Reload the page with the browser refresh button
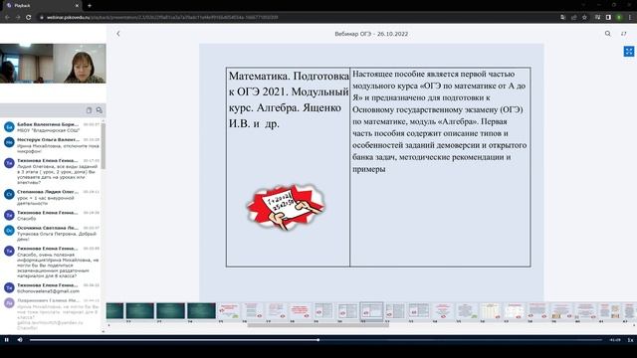Image resolution: width=637 pixels, height=358 pixels. pos(29,18)
